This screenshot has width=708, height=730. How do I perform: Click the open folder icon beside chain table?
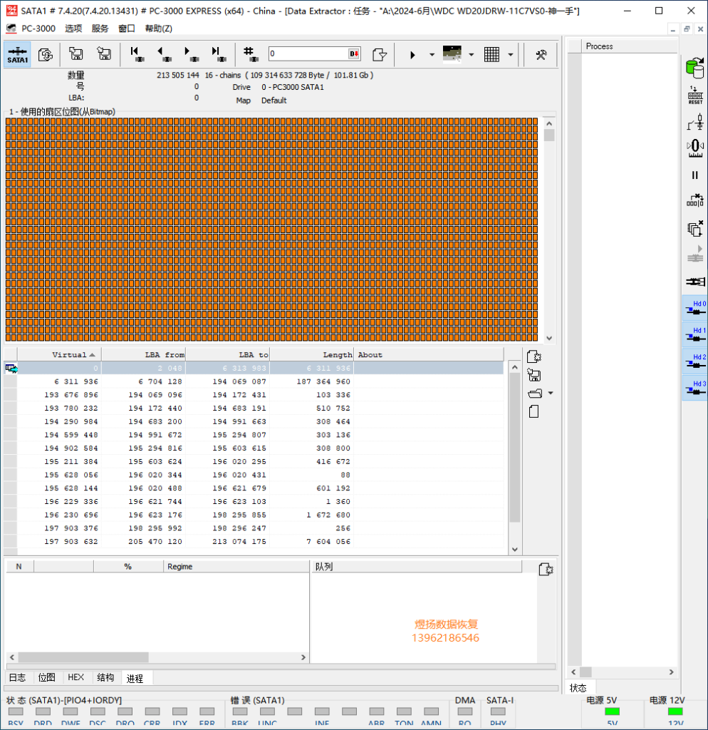click(x=535, y=394)
